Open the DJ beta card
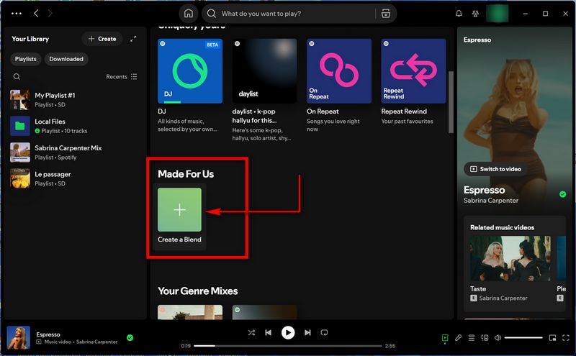Image resolution: width=576 pixels, height=356 pixels. 190,86
